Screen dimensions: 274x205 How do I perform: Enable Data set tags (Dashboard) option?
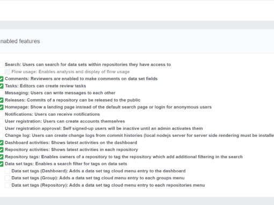click(x=8, y=171)
